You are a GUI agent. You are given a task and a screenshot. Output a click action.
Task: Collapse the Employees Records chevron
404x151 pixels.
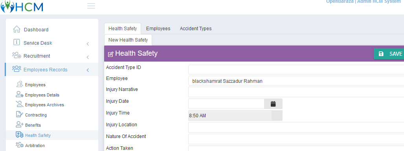point(88,70)
